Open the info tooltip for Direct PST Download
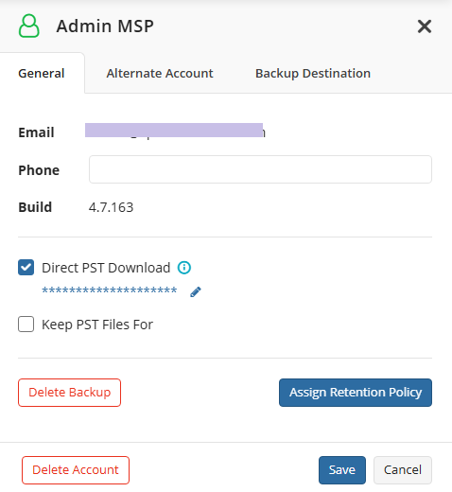Screen dimensions: 452x492 (x=184, y=268)
